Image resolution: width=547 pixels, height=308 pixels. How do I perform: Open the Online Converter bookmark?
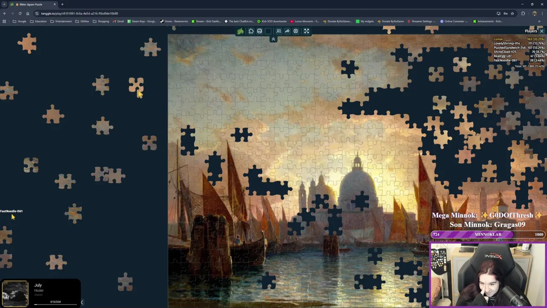point(454,21)
